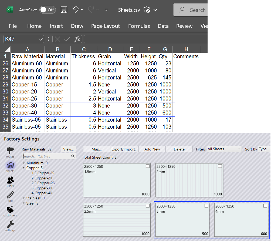Open the Page Layout ribbon tab

pos(106,26)
